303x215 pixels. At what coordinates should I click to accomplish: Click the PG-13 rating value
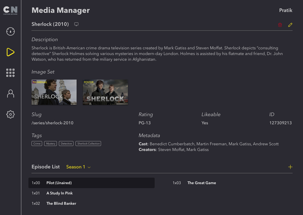click(144, 123)
